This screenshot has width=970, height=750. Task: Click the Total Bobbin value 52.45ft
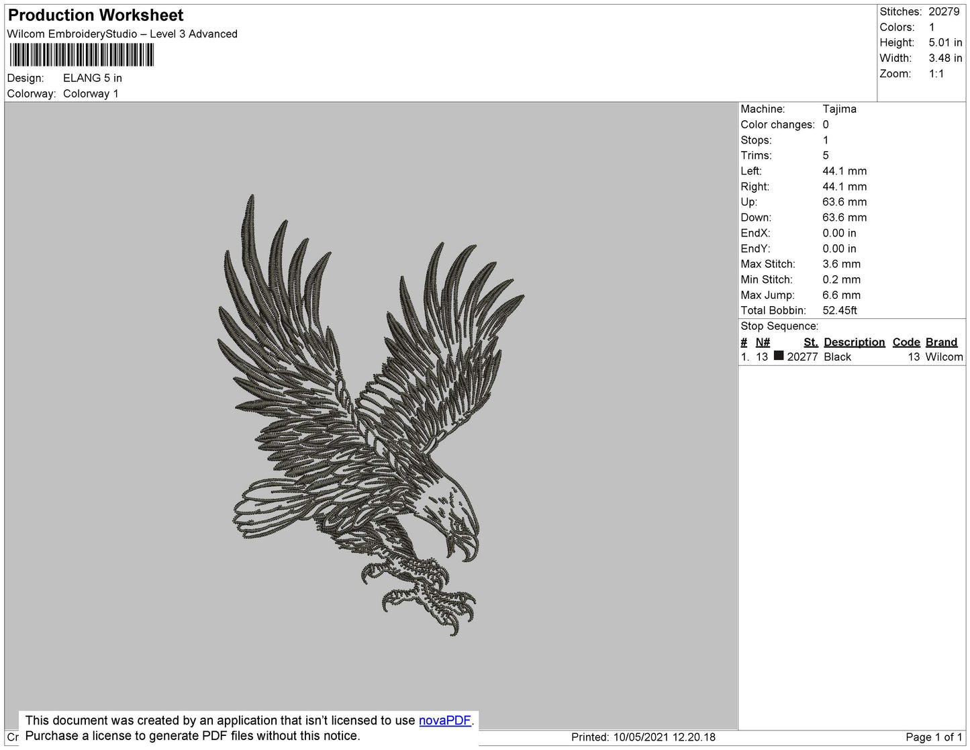tap(839, 310)
